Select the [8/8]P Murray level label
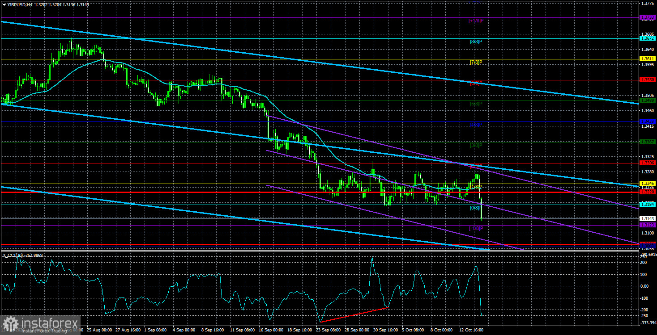657x335 pixels. [x=476, y=42]
